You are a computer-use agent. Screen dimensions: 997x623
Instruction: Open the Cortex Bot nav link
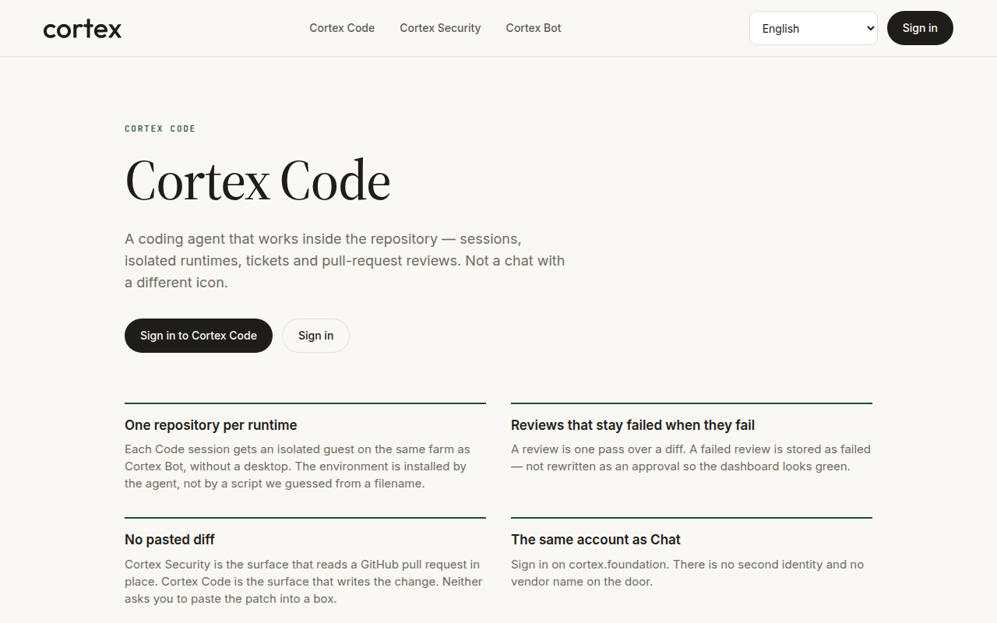point(534,28)
